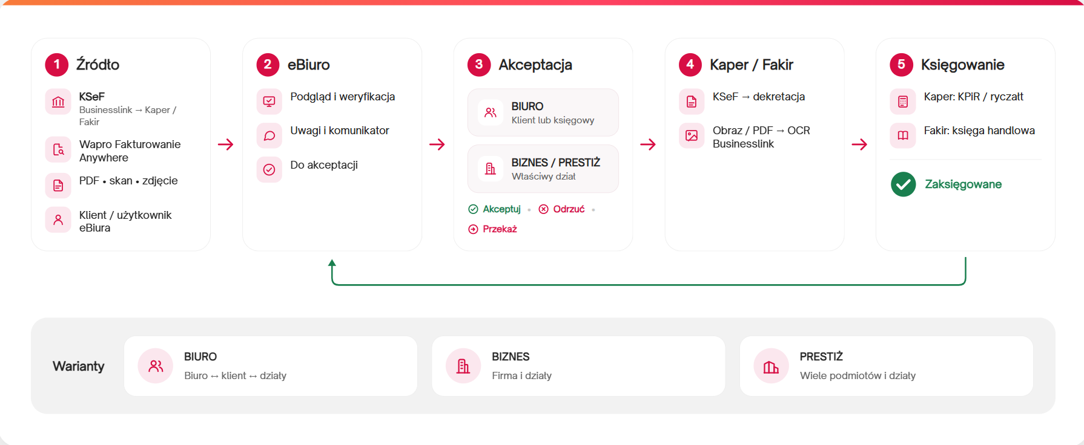The height and width of the screenshot is (445, 1084).
Task: Click the Odrzuć action
Action: click(x=562, y=209)
